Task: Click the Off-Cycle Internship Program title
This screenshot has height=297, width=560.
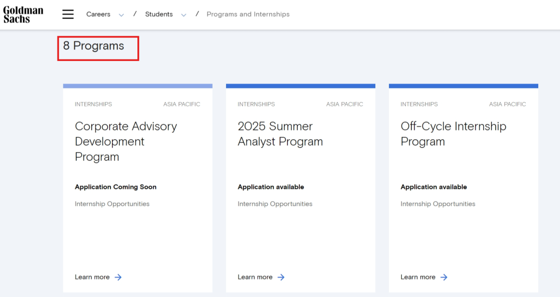Action: (453, 134)
